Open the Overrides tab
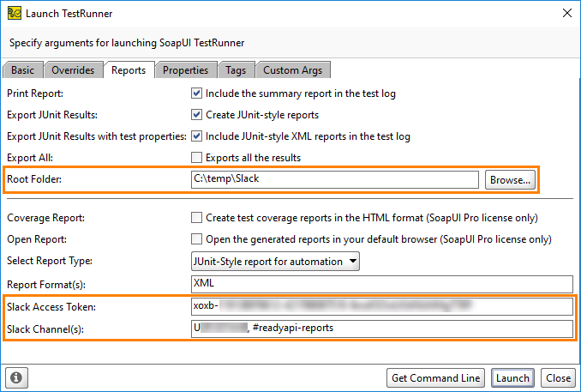This screenshot has width=581, height=392. (73, 69)
